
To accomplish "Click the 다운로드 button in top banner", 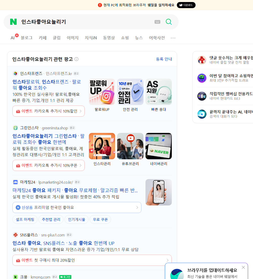I will coord(186,5).
